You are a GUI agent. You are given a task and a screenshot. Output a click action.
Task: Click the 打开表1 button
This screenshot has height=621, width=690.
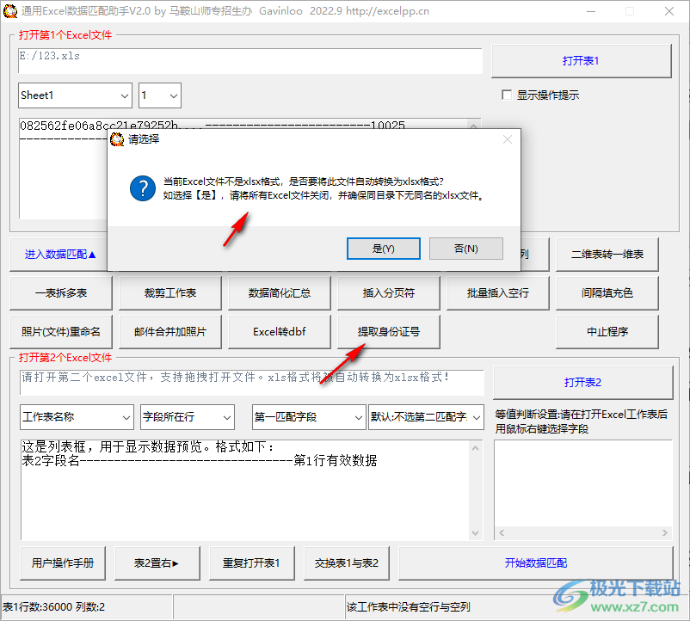coord(581,61)
